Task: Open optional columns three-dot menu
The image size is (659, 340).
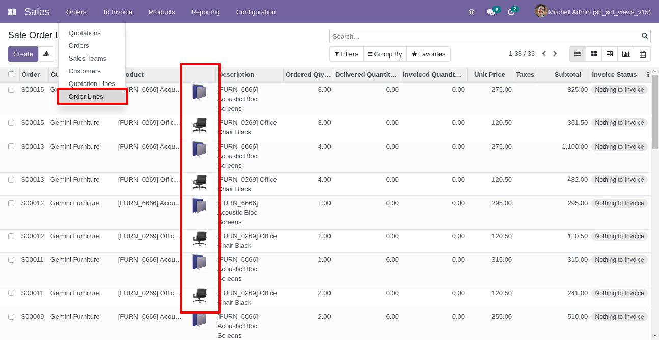Action: point(648,74)
